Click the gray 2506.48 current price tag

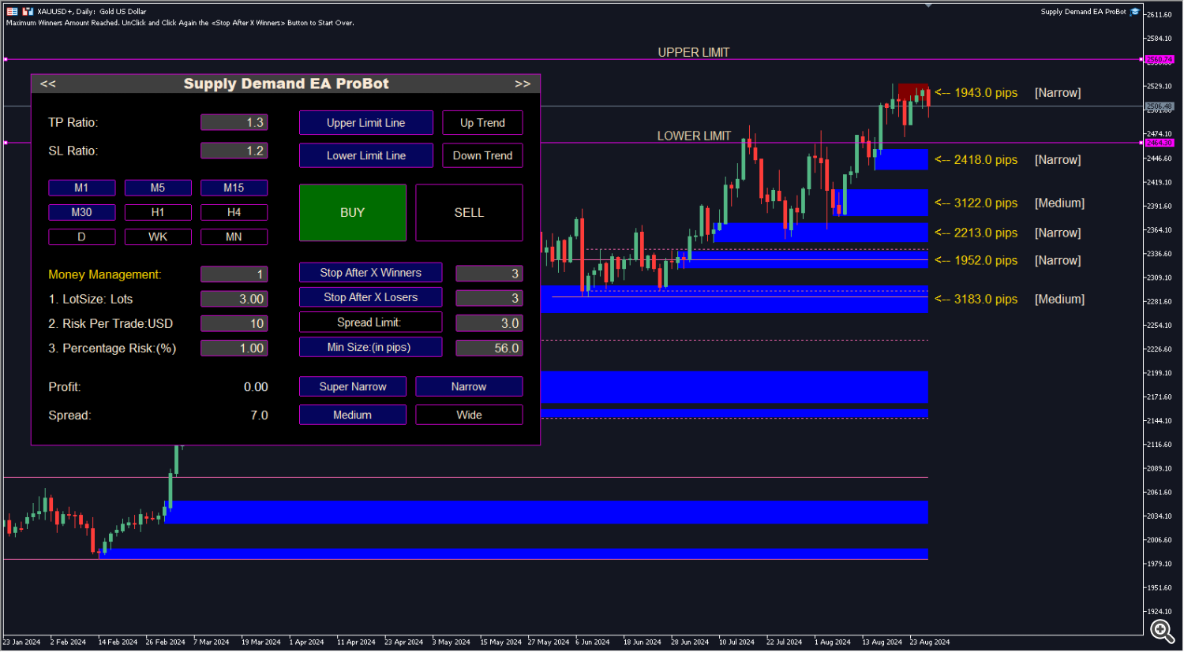coord(1159,106)
